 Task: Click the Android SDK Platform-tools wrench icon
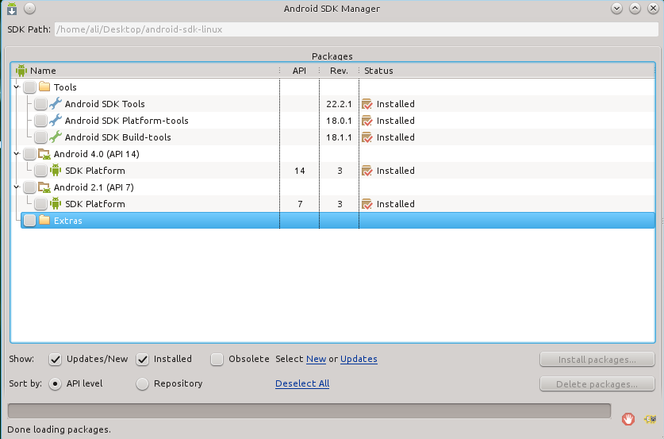tap(55, 121)
